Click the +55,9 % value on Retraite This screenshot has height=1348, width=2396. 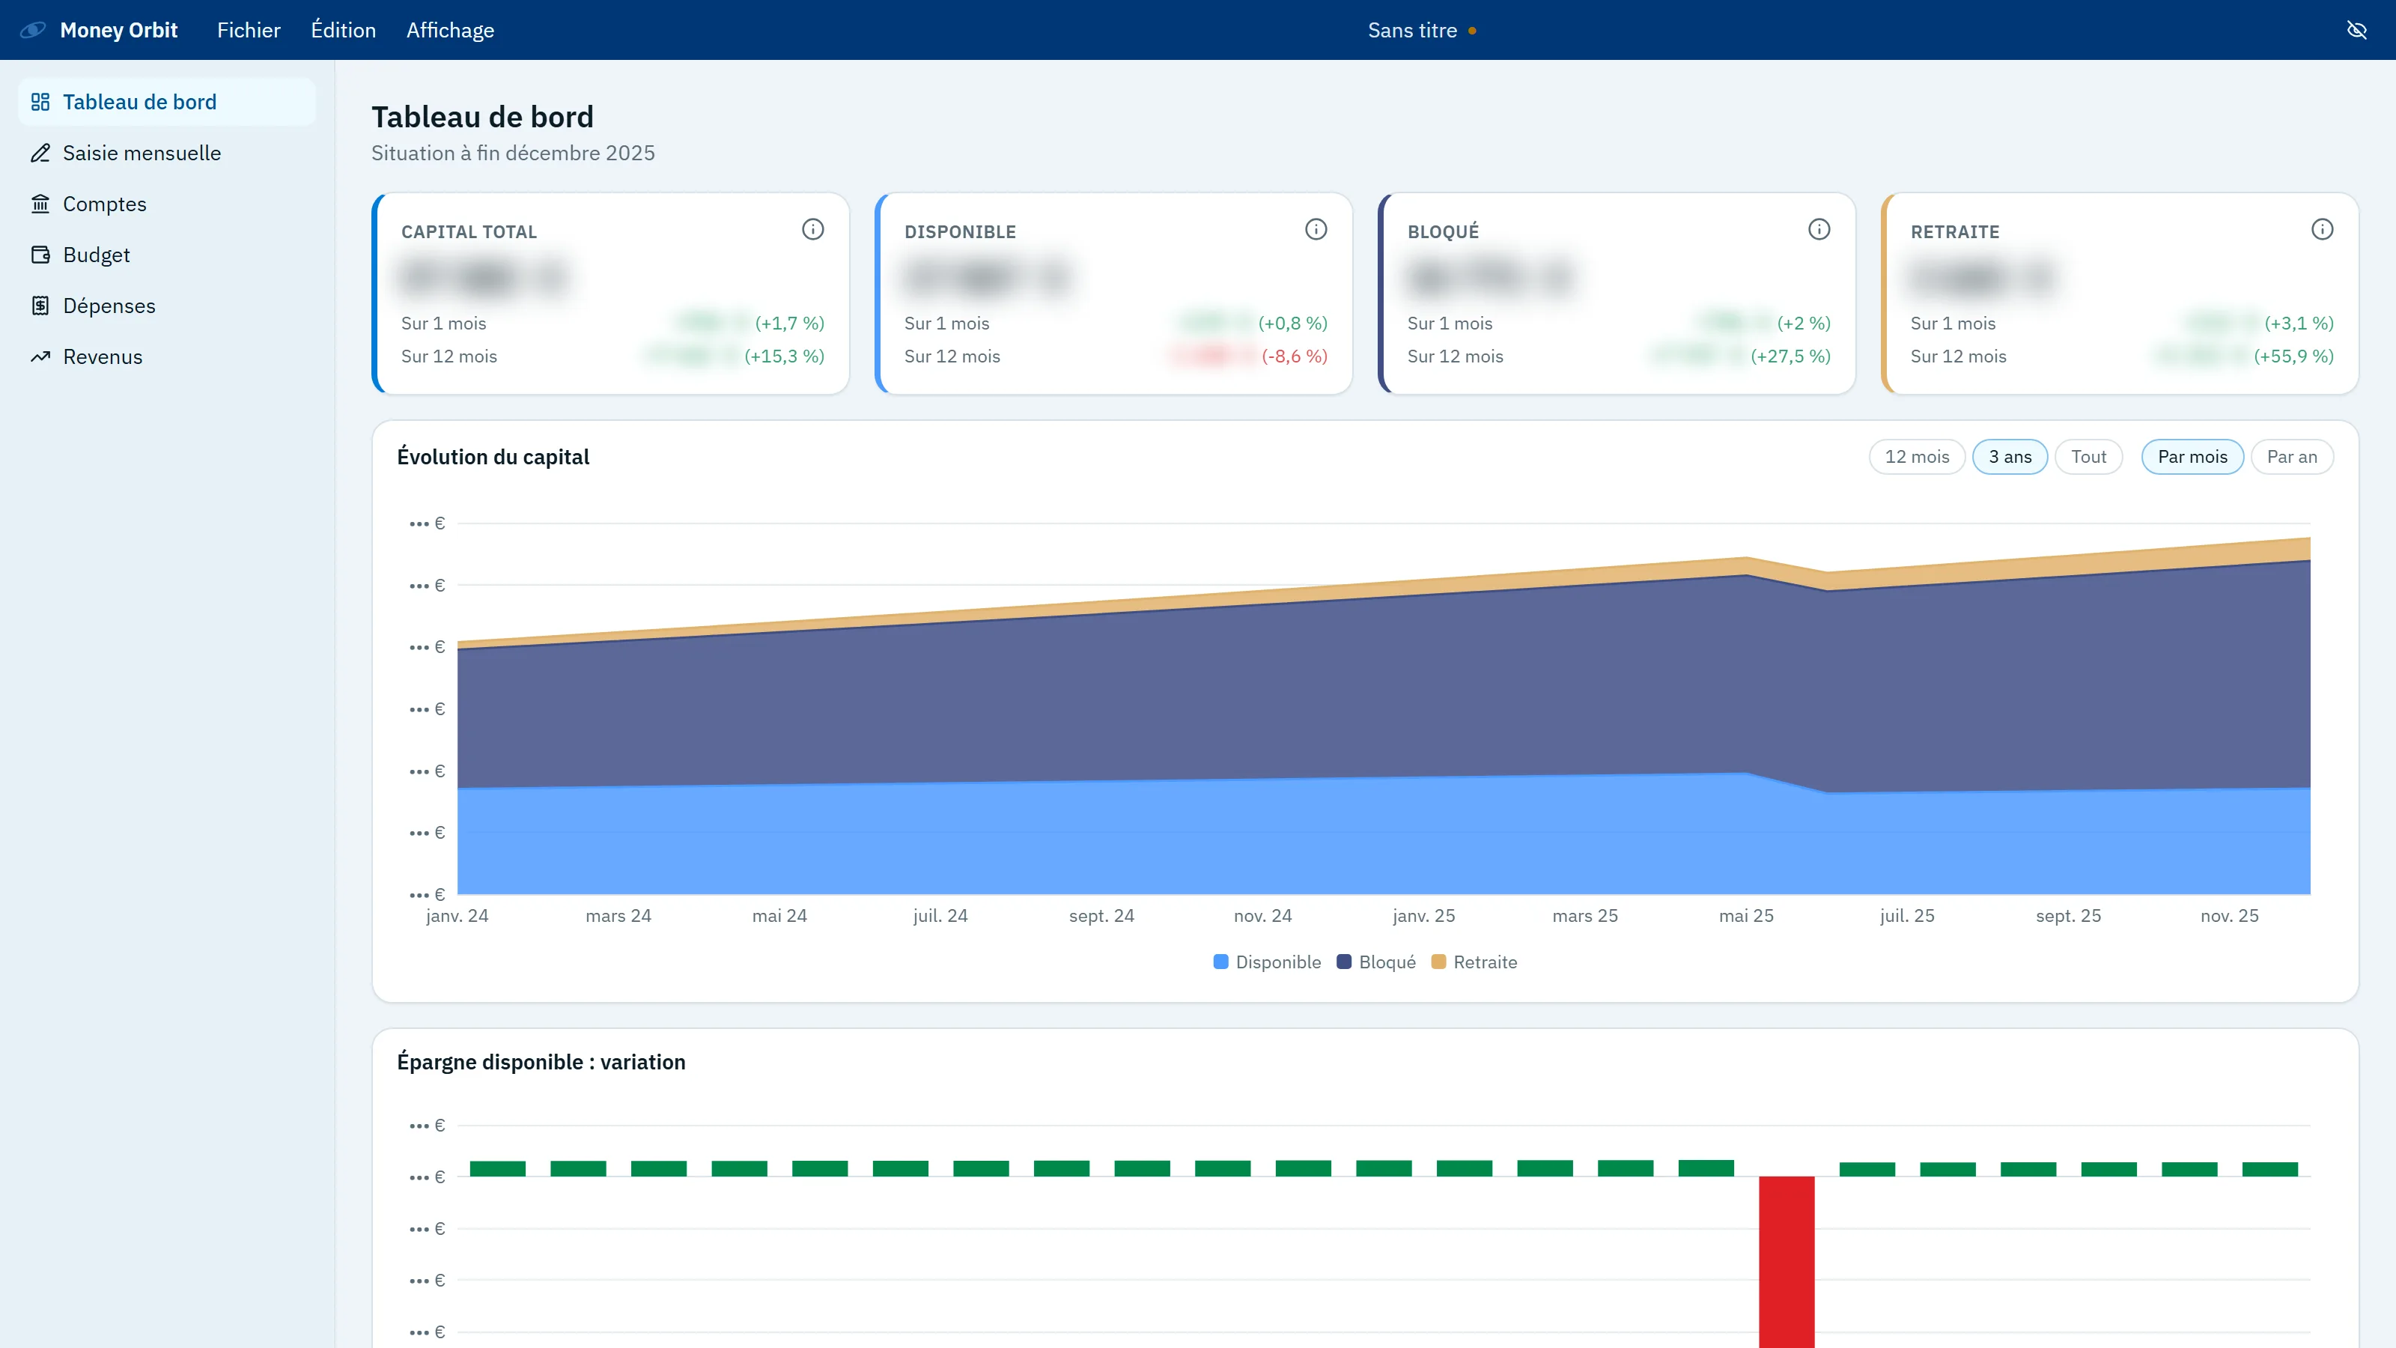2293,356
